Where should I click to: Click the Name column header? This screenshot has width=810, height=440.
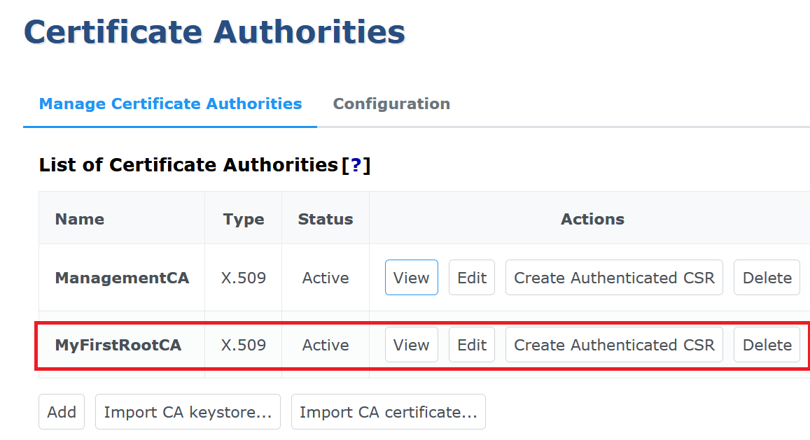click(80, 219)
